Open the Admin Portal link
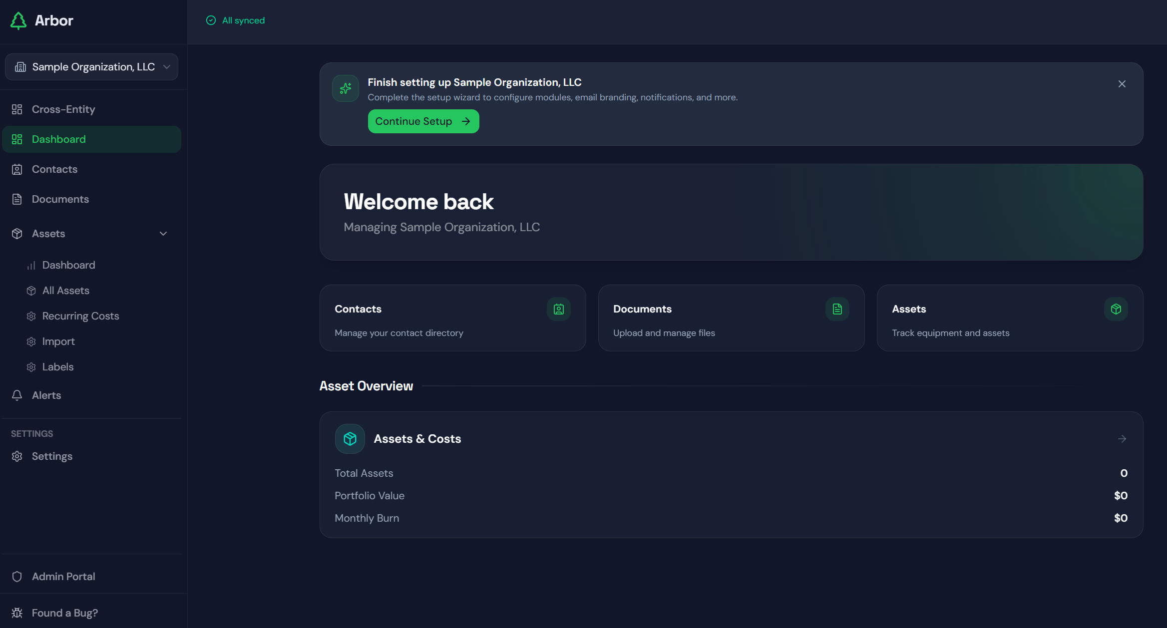This screenshot has width=1167, height=628. click(63, 577)
